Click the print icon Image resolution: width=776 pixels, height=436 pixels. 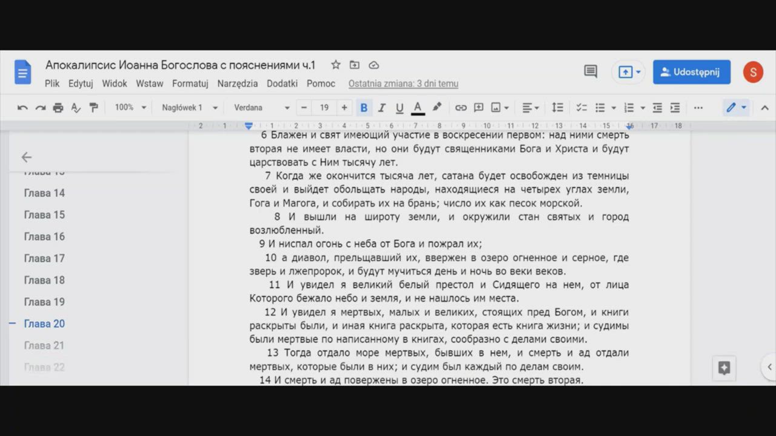tap(58, 108)
